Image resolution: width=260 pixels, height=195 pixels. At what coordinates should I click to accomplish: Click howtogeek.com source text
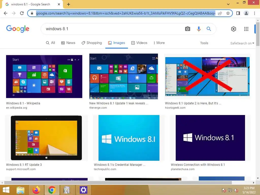(x=175, y=108)
